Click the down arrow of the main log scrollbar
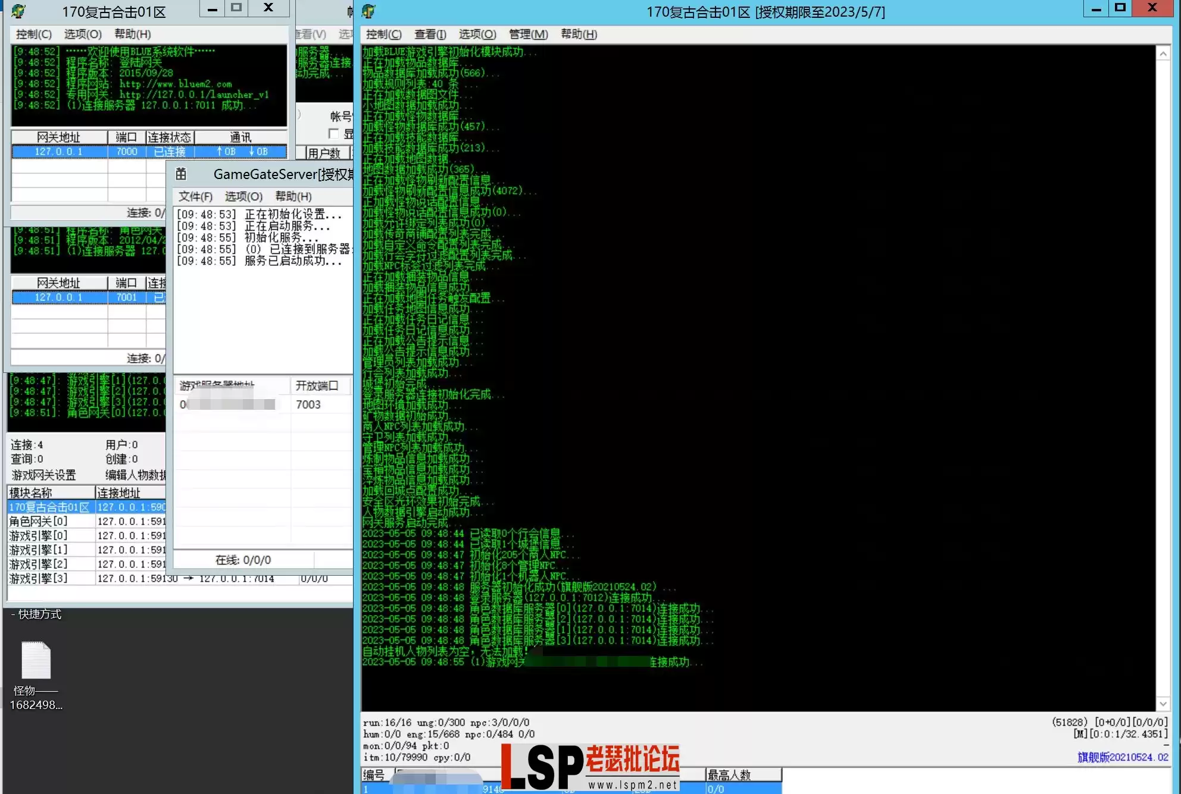1181x794 pixels. pyautogui.click(x=1163, y=704)
